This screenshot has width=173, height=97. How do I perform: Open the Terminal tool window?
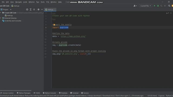coord(74,93)
